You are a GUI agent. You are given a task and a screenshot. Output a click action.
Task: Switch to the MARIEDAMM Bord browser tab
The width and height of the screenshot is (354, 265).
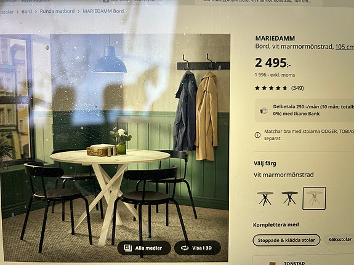click(x=258, y=2)
